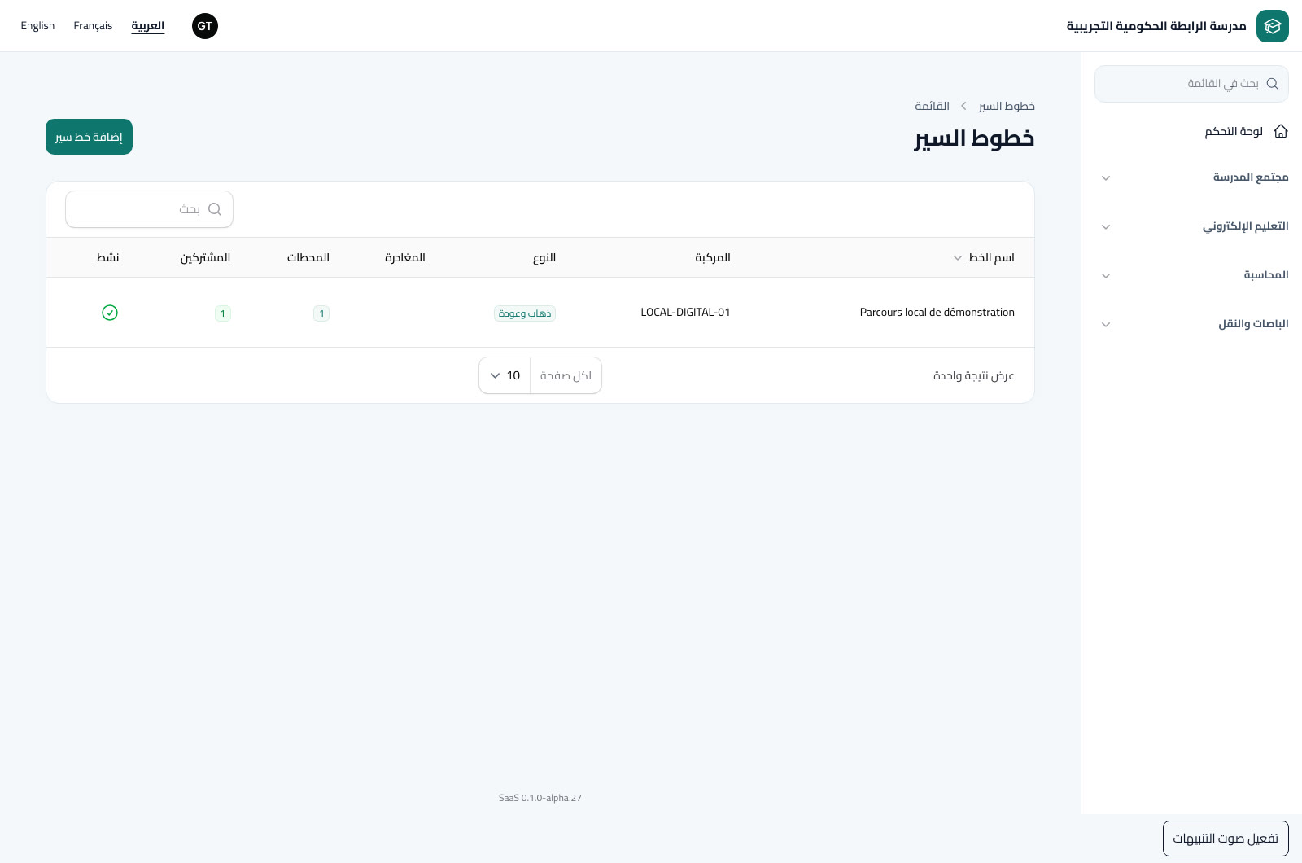Open the خطوط السير breadcrumb link

point(1007,107)
